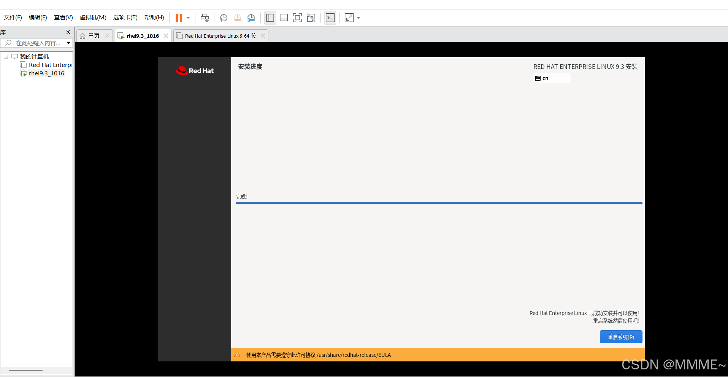Open the 选项卡(T) menu
This screenshot has height=377, width=728.
pyautogui.click(x=125, y=17)
